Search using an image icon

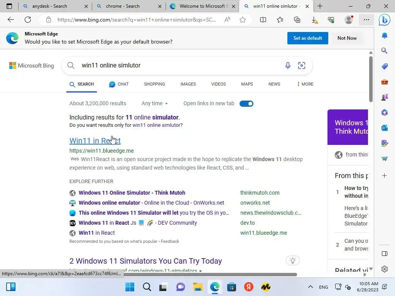pyautogui.click(x=302, y=66)
